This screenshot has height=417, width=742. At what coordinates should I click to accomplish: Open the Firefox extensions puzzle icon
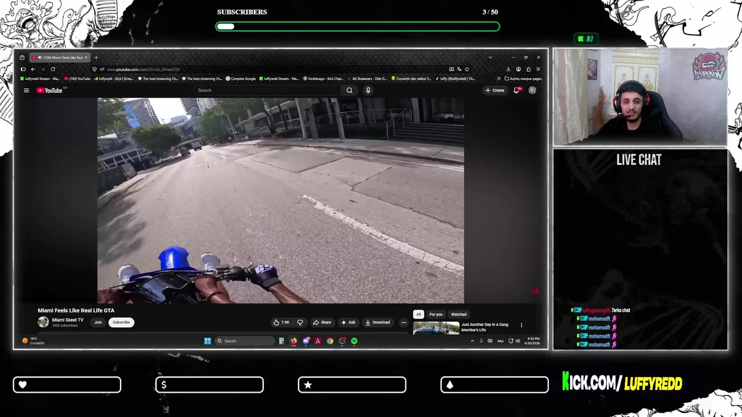coord(528,69)
